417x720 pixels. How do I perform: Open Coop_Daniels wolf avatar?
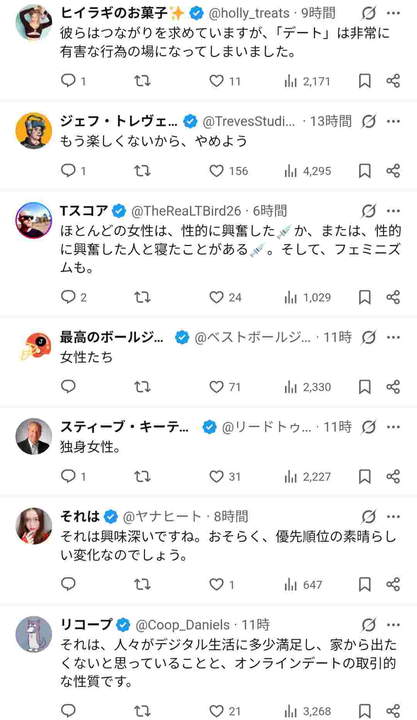click(x=34, y=634)
